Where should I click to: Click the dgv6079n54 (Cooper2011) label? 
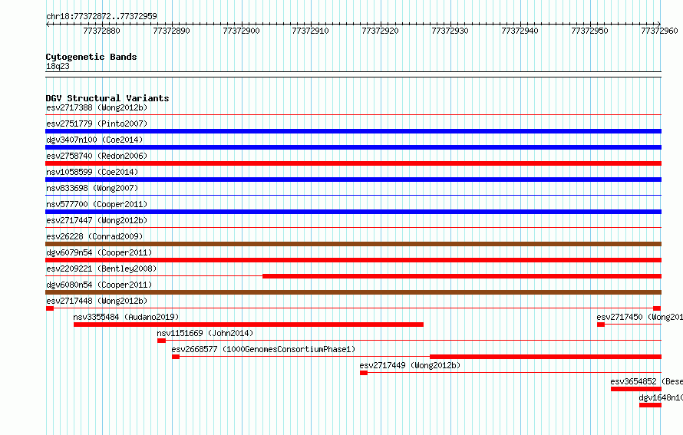[x=99, y=252]
